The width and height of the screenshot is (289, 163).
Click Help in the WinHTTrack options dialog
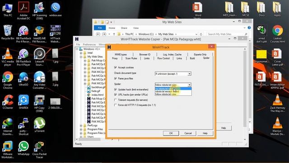pos(205,133)
